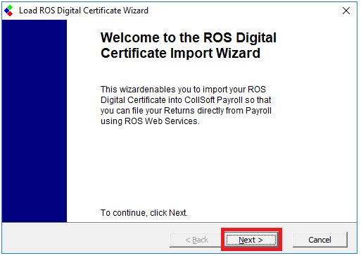Cancel the certificate import wizard

pyautogui.click(x=320, y=240)
